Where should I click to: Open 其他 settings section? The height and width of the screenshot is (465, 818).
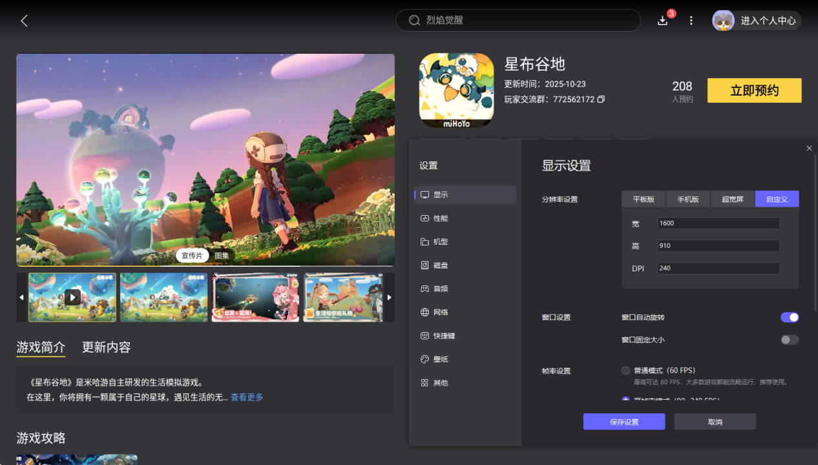pos(465,382)
